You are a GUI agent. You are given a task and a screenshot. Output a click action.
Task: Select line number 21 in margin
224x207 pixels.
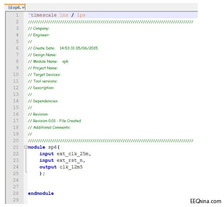16,147
